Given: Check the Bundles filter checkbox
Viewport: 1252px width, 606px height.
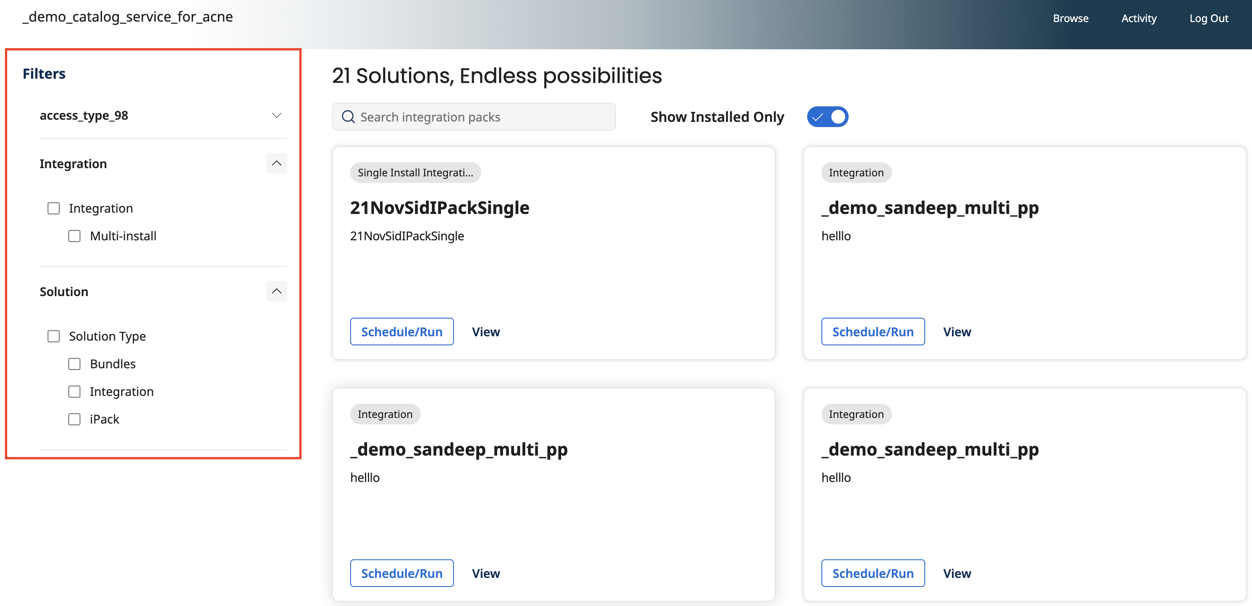Looking at the screenshot, I should 74,364.
